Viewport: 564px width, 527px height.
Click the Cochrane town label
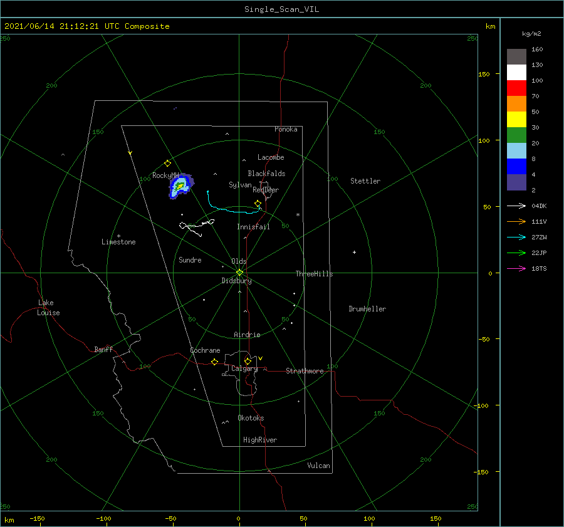click(205, 350)
